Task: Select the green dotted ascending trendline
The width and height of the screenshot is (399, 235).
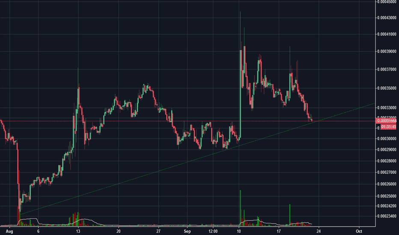Action: coord(197,159)
